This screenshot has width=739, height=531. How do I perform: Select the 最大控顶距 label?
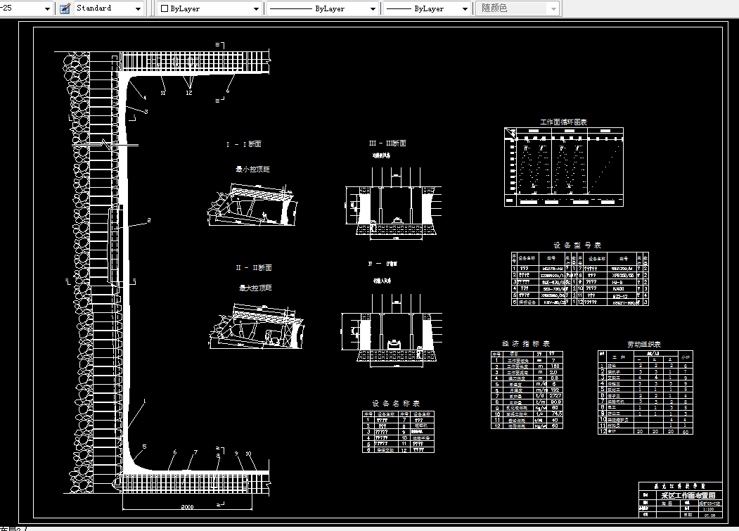(x=255, y=288)
